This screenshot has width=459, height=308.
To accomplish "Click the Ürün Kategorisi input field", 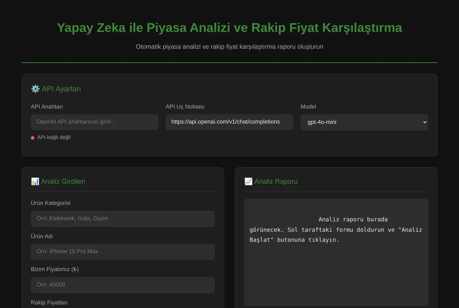I will pyautogui.click(x=123, y=219).
